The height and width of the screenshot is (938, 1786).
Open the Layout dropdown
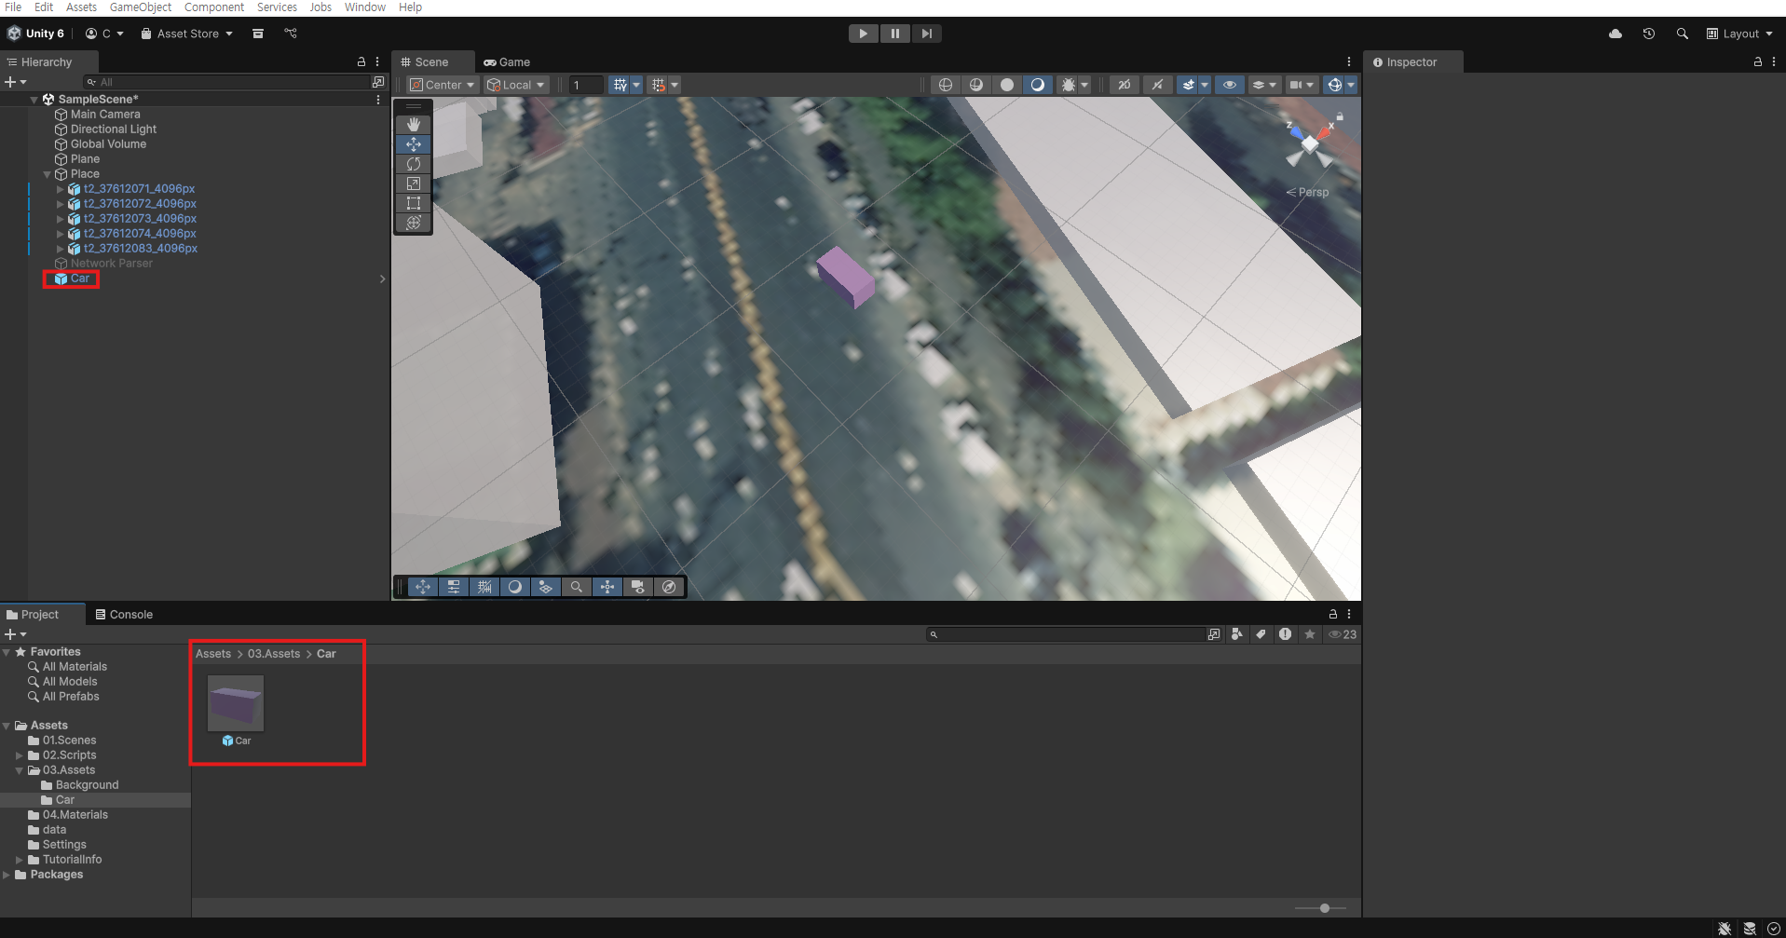tap(1739, 34)
